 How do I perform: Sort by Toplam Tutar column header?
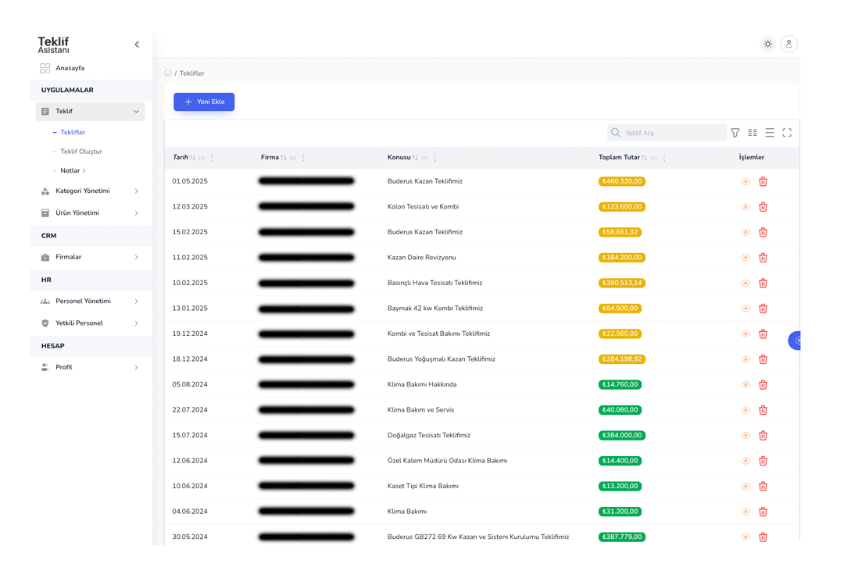coord(619,158)
